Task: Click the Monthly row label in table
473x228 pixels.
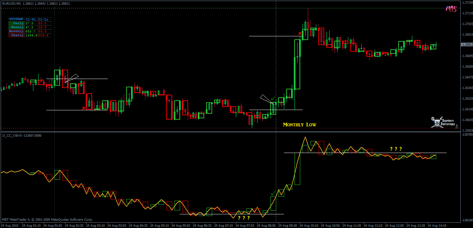Action: tap(16, 31)
